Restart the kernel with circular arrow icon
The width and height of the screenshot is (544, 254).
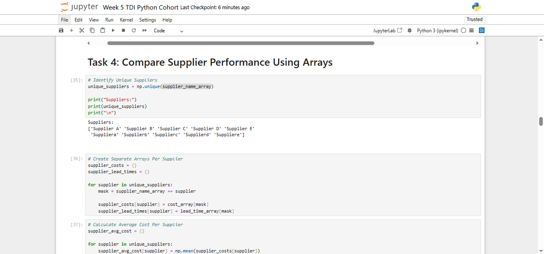tap(134, 31)
